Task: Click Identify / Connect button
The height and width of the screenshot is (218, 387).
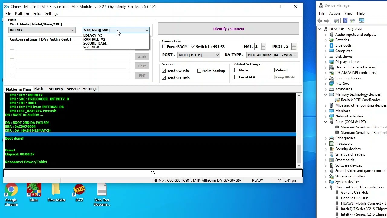Action: click(x=229, y=29)
